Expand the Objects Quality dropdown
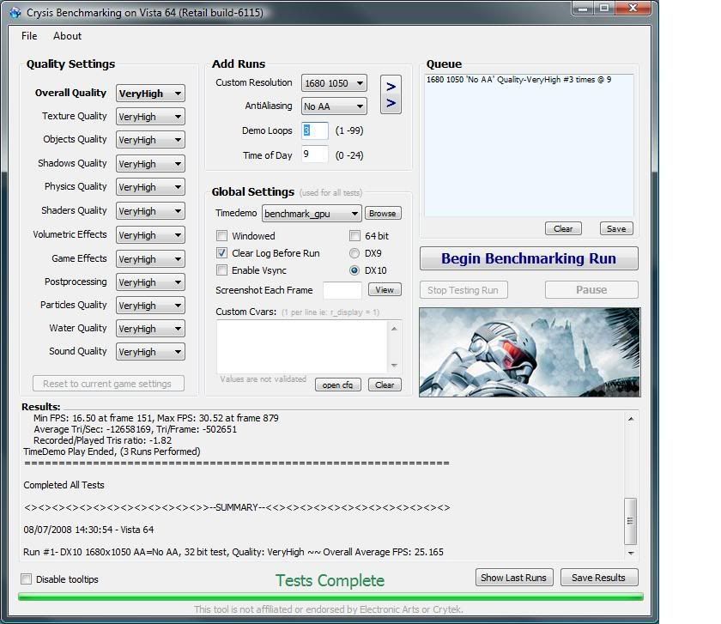721x624 pixels. point(150,140)
